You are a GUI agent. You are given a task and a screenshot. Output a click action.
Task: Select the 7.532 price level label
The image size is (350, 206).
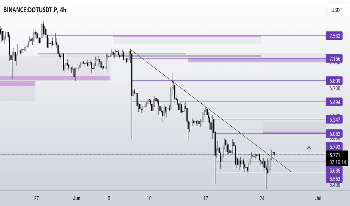tap(334, 36)
